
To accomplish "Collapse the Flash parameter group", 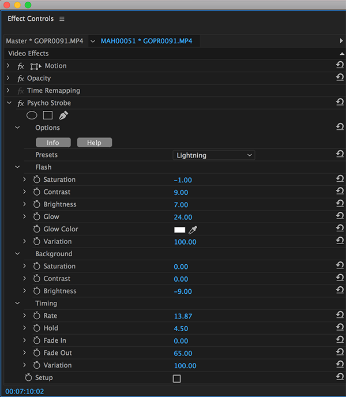I will point(17,167).
